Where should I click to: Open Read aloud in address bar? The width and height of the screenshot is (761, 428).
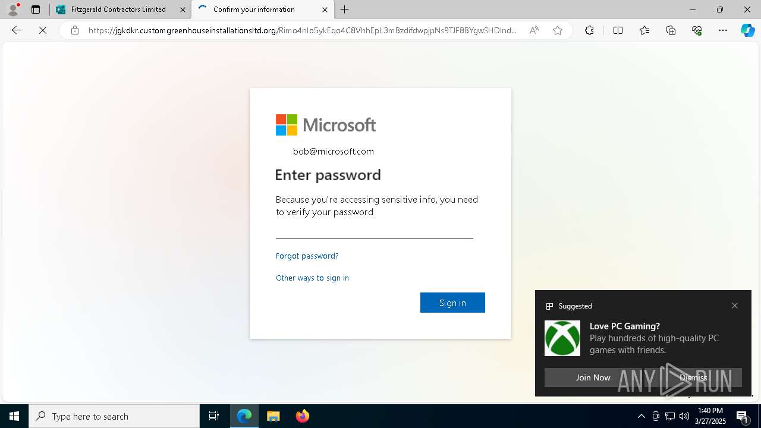tap(534, 30)
